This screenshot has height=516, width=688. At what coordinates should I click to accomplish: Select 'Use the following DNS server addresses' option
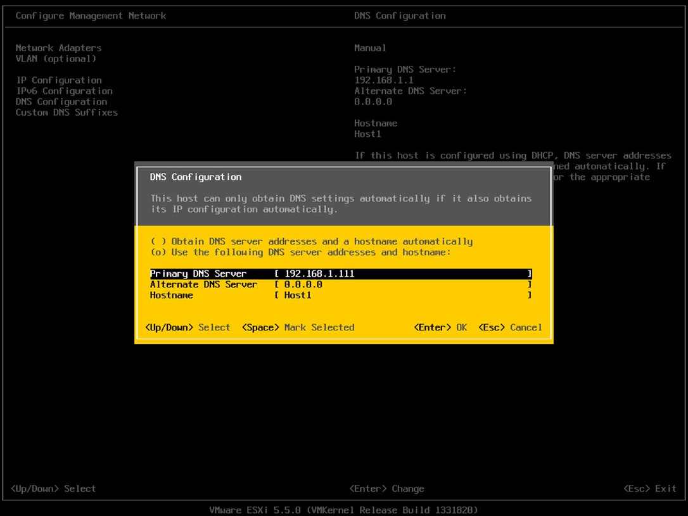(300, 252)
